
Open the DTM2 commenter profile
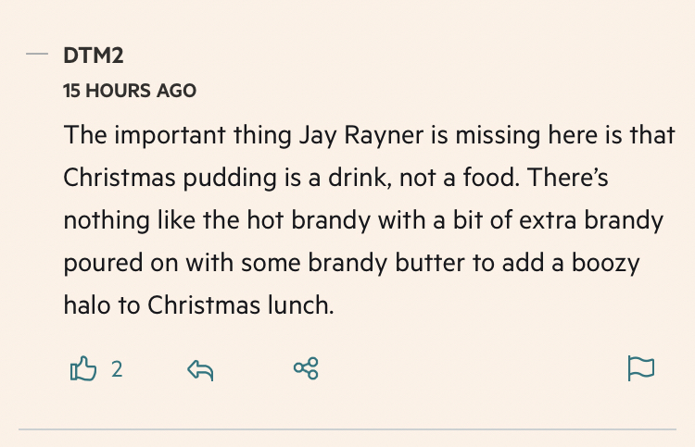pyautogui.click(x=94, y=56)
